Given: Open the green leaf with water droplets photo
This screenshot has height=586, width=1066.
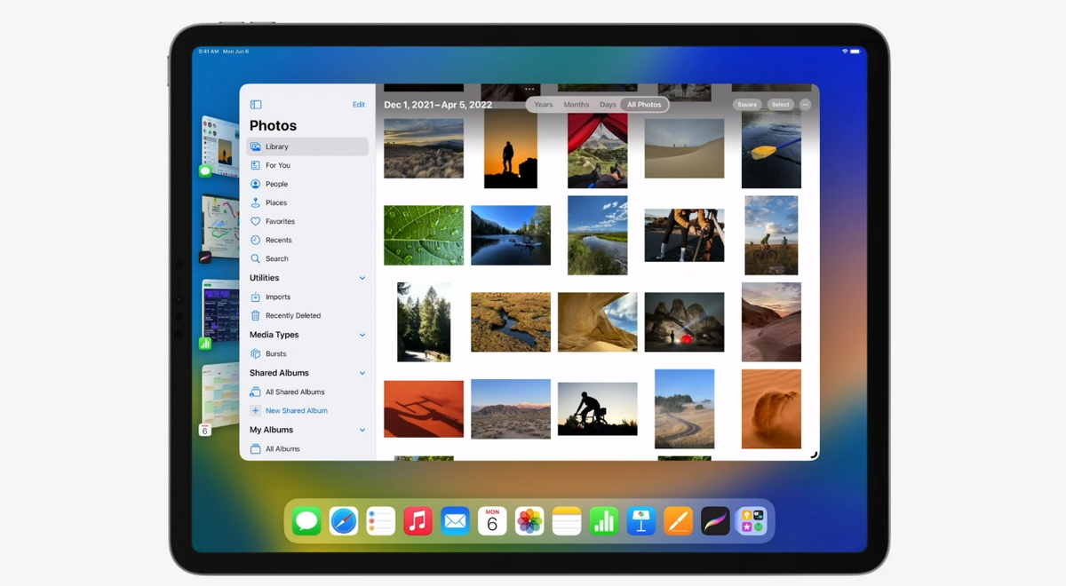Looking at the screenshot, I should coord(424,235).
